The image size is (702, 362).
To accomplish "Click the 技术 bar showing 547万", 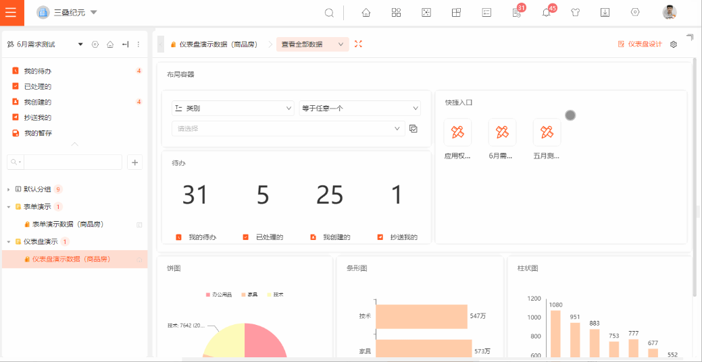I will pyautogui.click(x=422, y=316).
